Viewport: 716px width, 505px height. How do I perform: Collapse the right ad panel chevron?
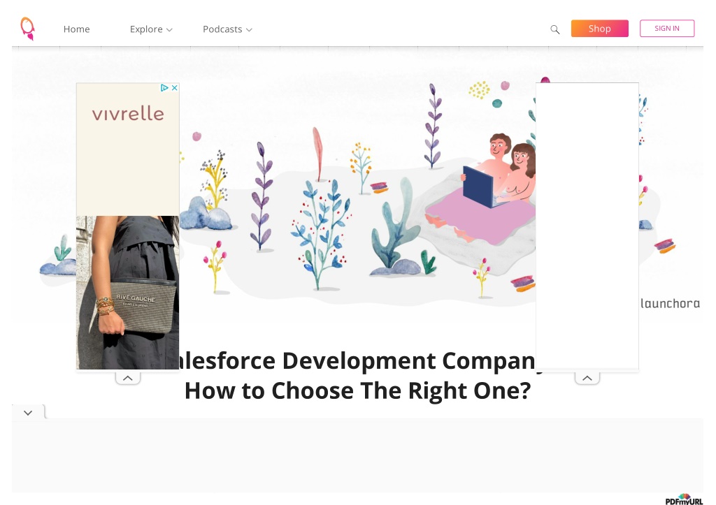[x=587, y=378]
